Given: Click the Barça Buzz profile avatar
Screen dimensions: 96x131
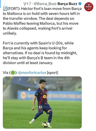Looking at the screenshot, I should click(89, 7).
